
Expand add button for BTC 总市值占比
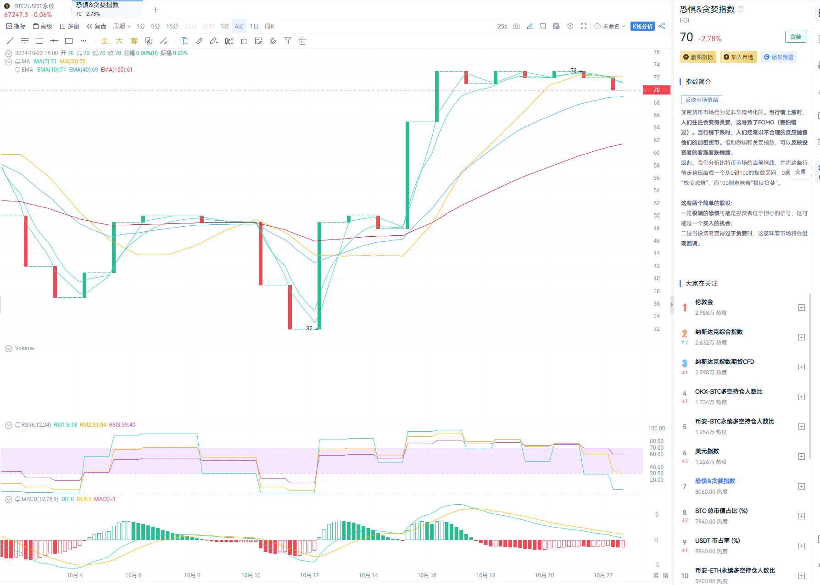tap(802, 516)
